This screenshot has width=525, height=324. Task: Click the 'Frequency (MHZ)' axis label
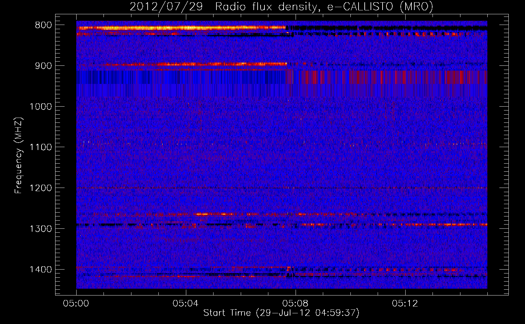tap(18, 156)
